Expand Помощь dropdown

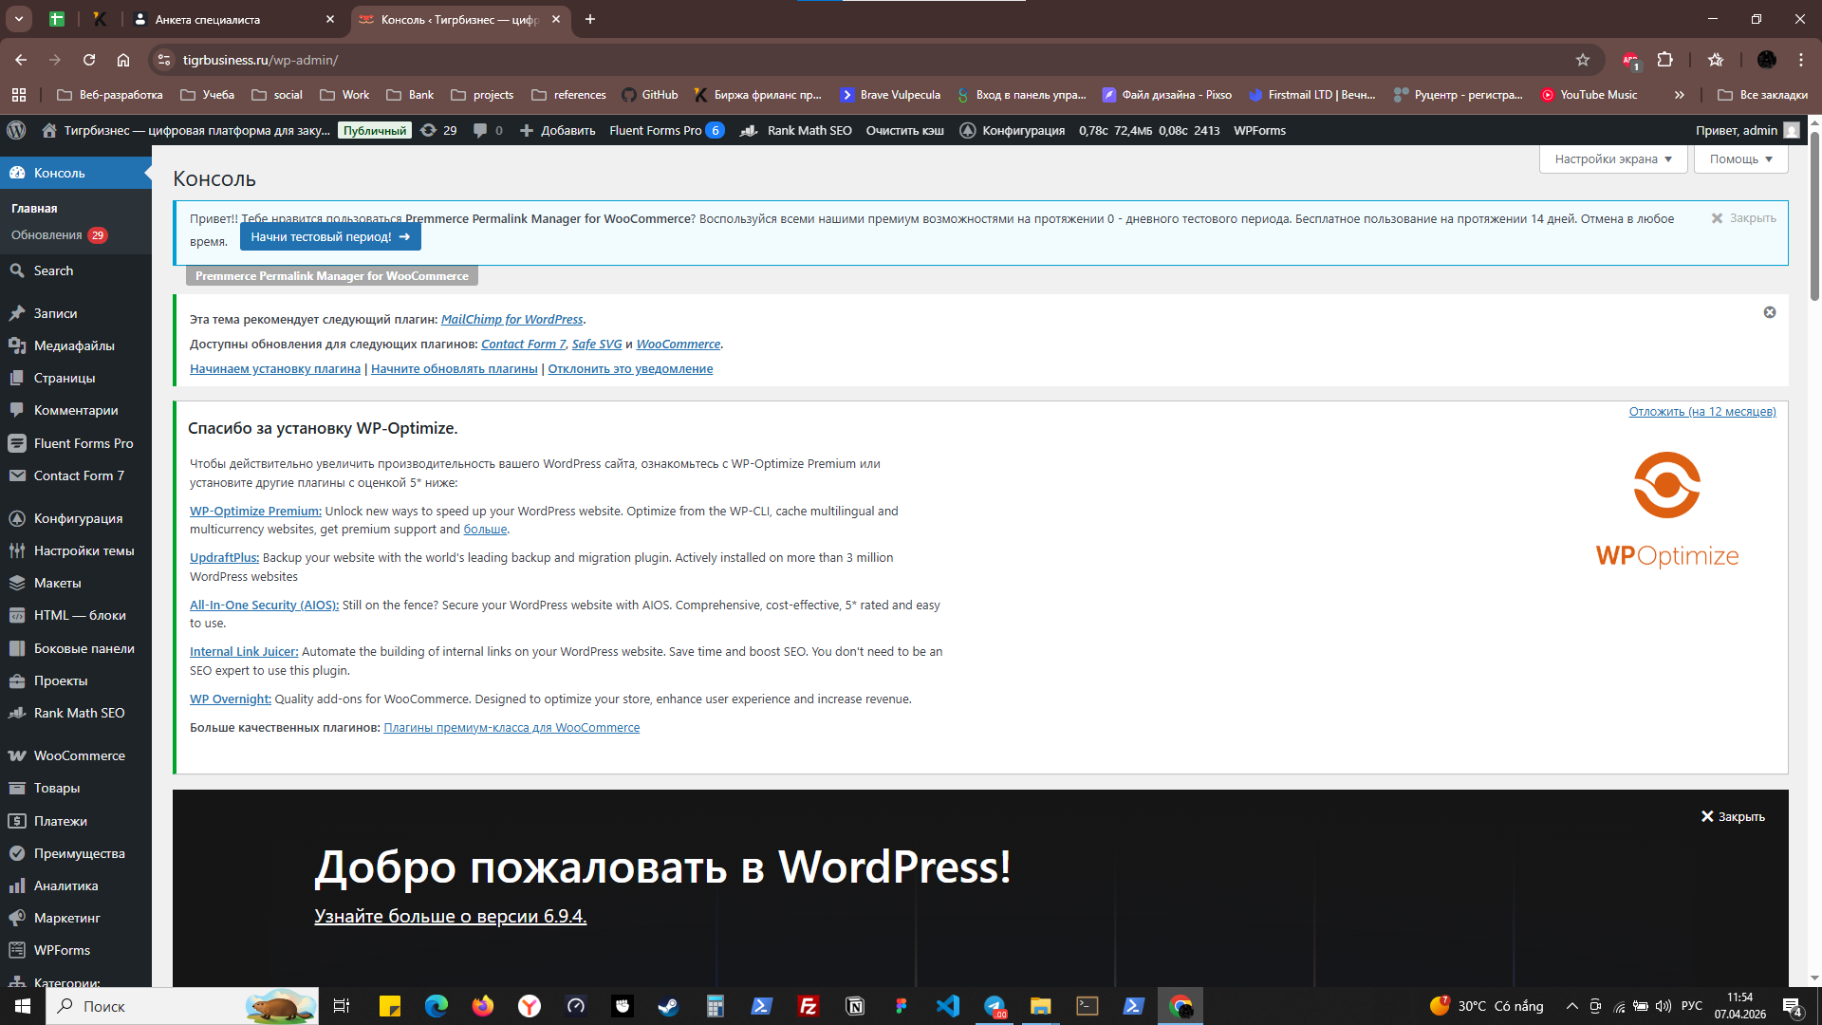click(x=1740, y=159)
